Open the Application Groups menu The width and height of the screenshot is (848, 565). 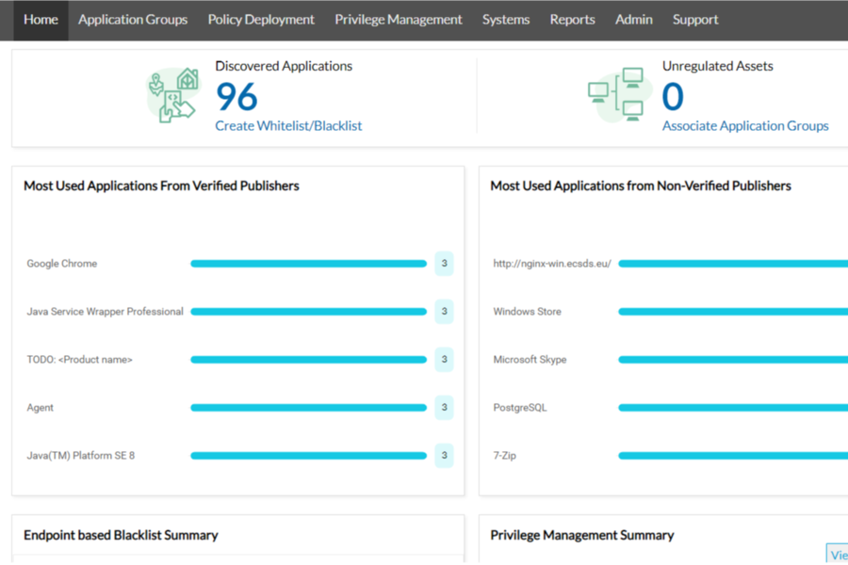(x=133, y=20)
